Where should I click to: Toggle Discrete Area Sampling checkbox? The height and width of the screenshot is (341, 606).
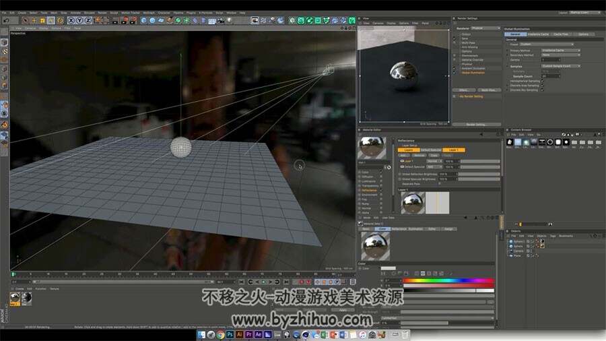click(x=542, y=86)
